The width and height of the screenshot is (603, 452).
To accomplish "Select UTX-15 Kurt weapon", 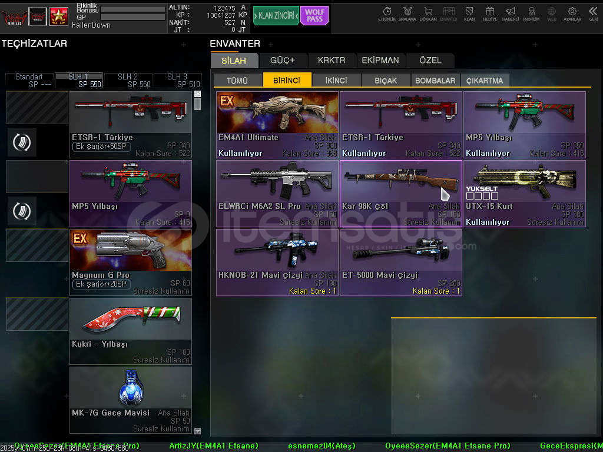I will click(x=525, y=194).
